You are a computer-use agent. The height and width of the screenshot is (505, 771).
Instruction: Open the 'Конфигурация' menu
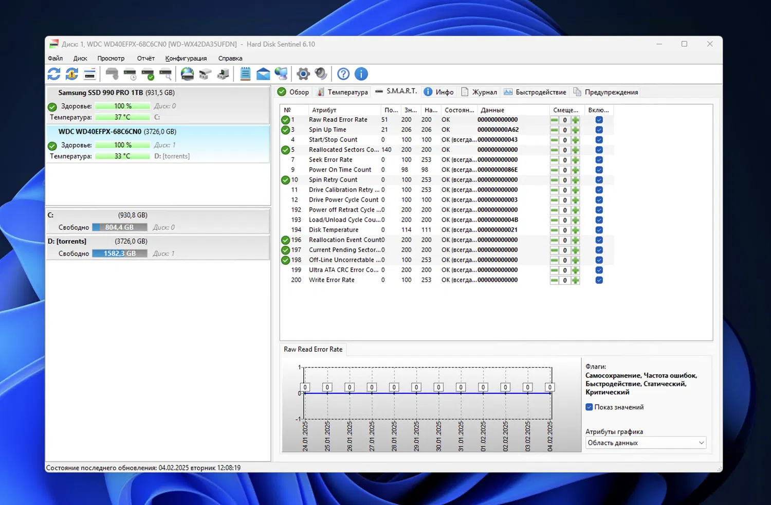pyautogui.click(x=186, y=59)
